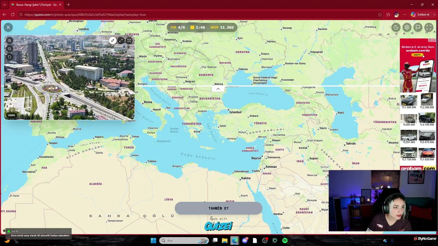Viewport: 438px width, 246px height.
Task: Click the Kahire label on the map
Action: coord(246,178)
